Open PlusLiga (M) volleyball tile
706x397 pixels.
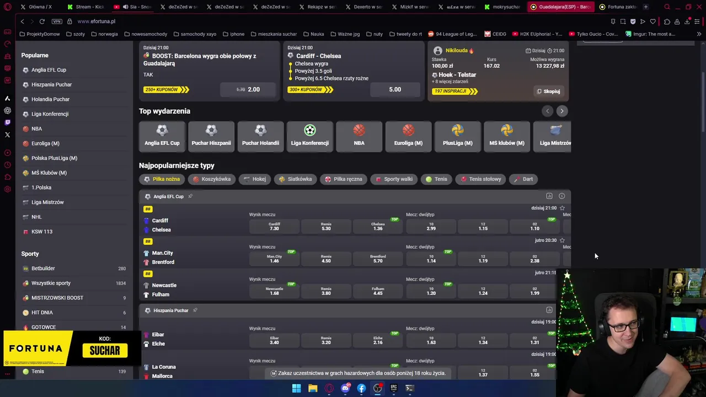tap(457, 136)
